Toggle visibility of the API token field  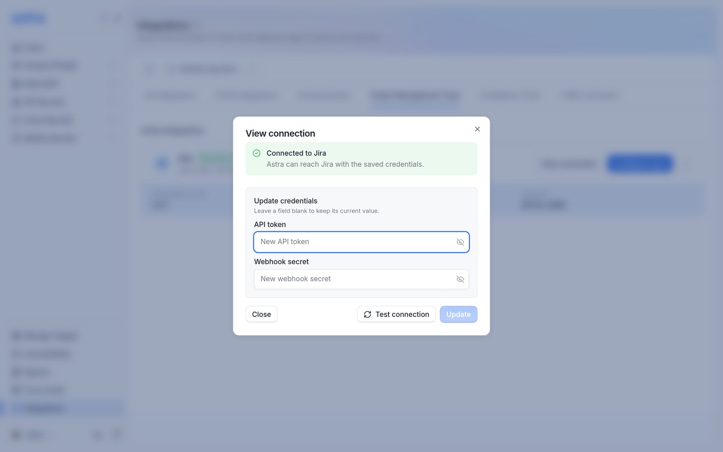[x=460, y=242]
